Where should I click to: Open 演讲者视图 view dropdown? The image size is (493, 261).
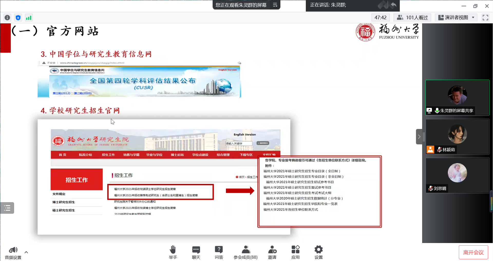[x=456, y=17]
